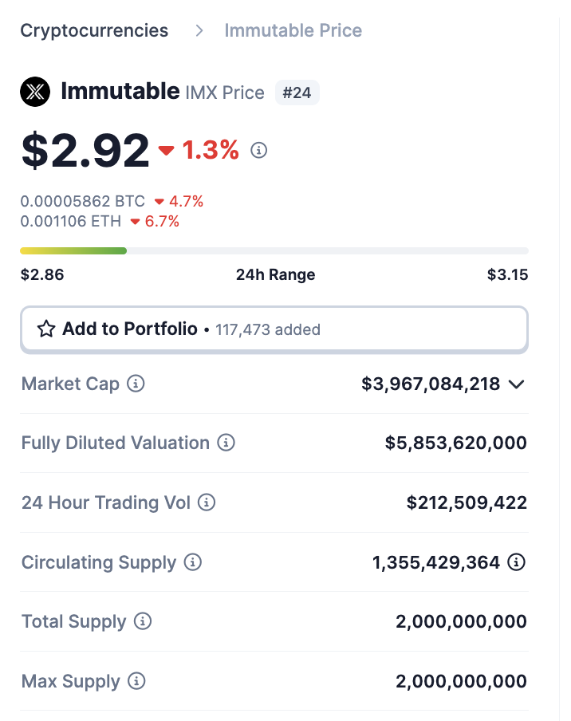571x721 pixels.
Task: Click info icon beside price change percentage
Action: (x=259, y=150)
